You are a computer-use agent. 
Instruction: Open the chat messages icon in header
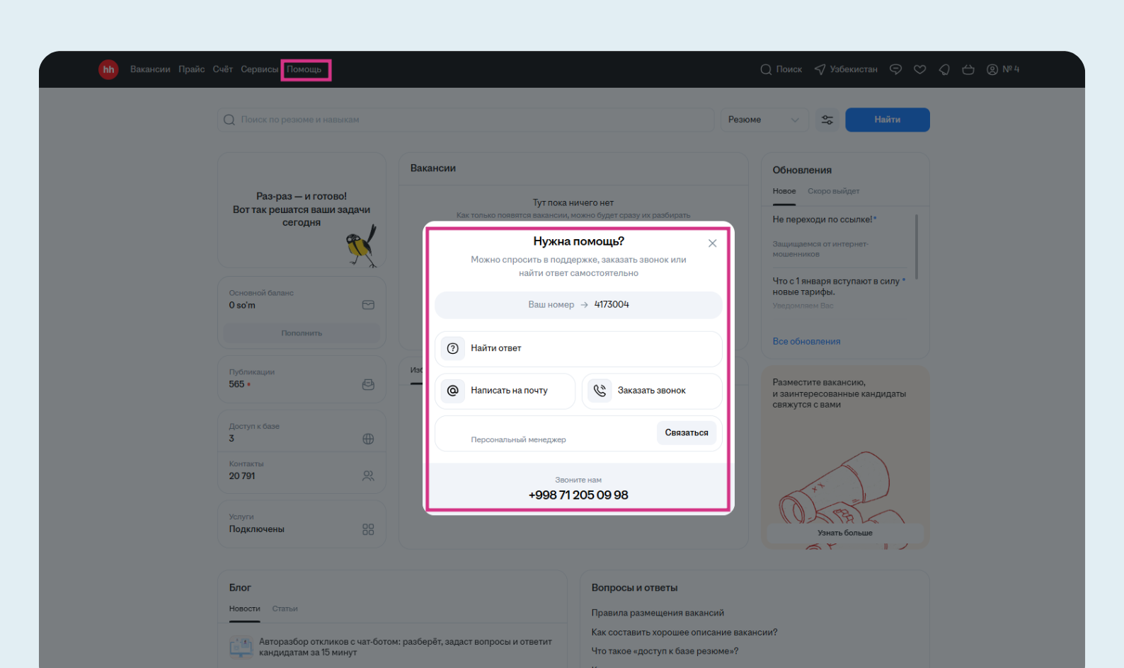pyautogui.click(x=895, y=69)
